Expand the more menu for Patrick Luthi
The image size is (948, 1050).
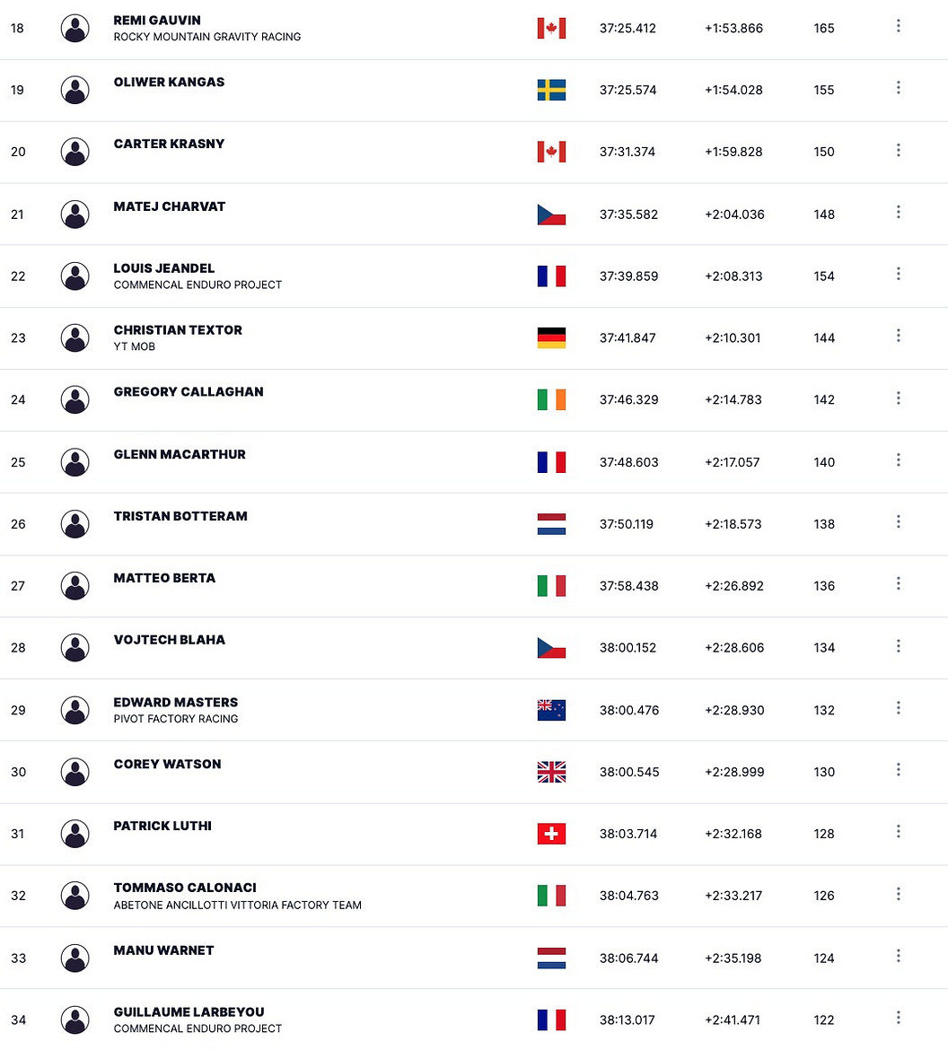[x=899, y=832]
